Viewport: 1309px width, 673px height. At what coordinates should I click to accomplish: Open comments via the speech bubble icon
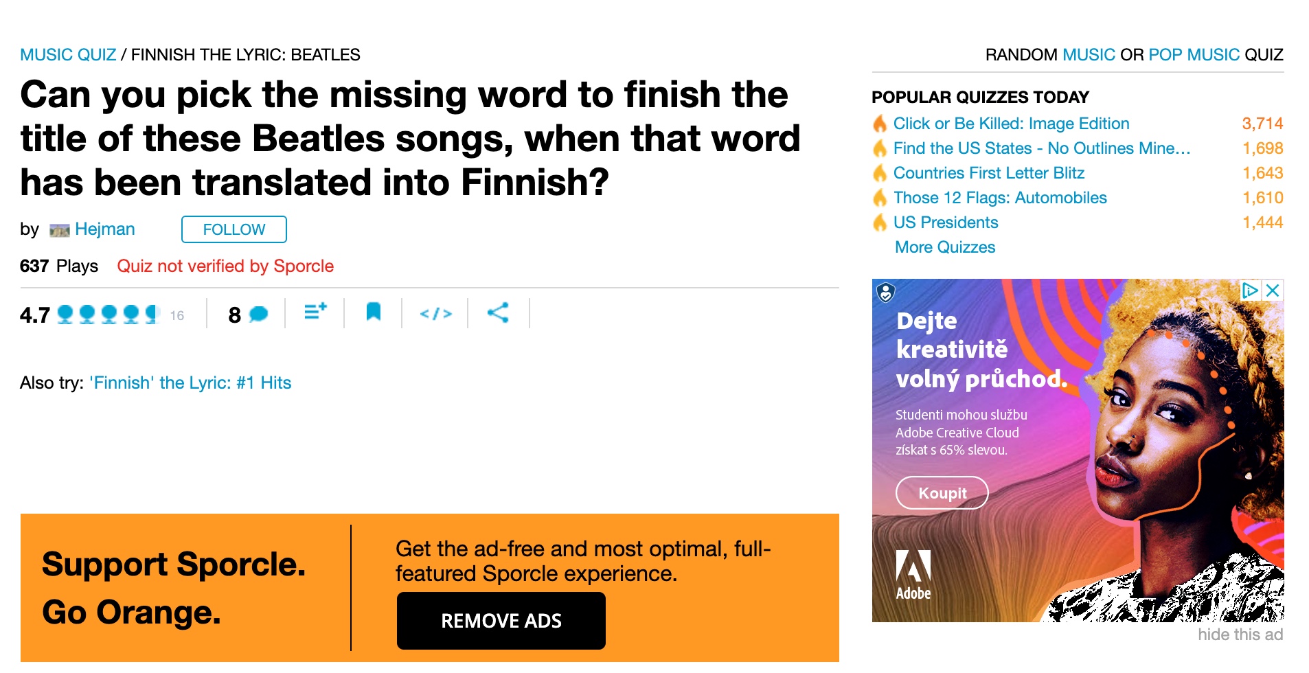[x=258, y=315]
